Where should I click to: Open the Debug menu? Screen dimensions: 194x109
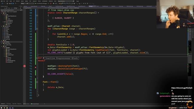coord(26,1)
